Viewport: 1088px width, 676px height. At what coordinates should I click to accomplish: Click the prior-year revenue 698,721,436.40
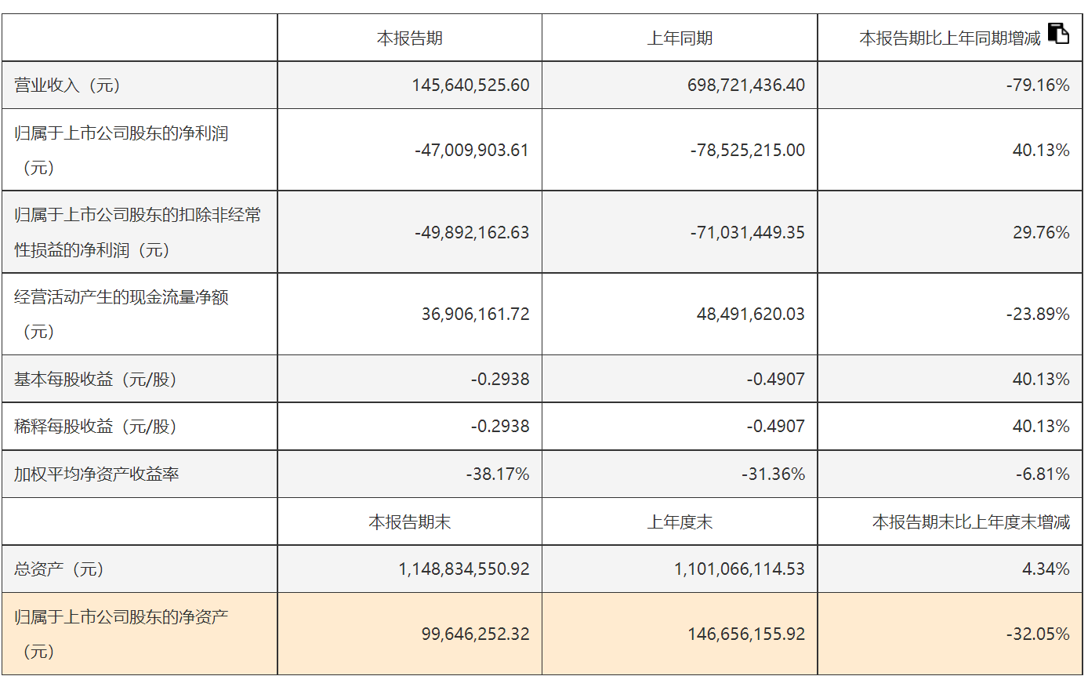pyautogui.click(x=746, y=85)
